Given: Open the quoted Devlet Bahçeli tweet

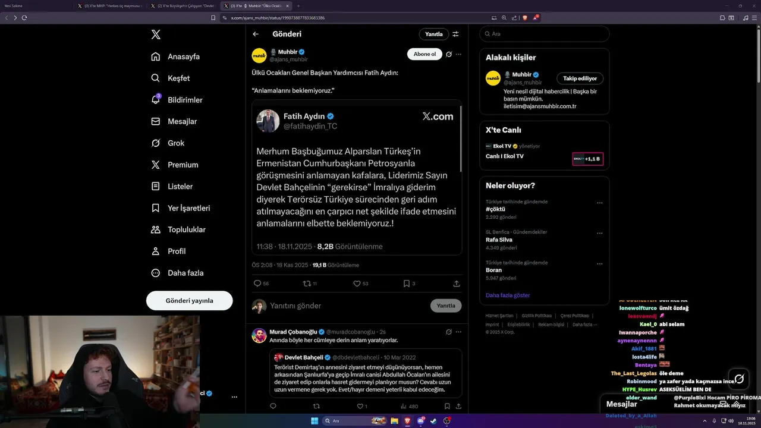Looking at the screenshot, I should point(366,373).
